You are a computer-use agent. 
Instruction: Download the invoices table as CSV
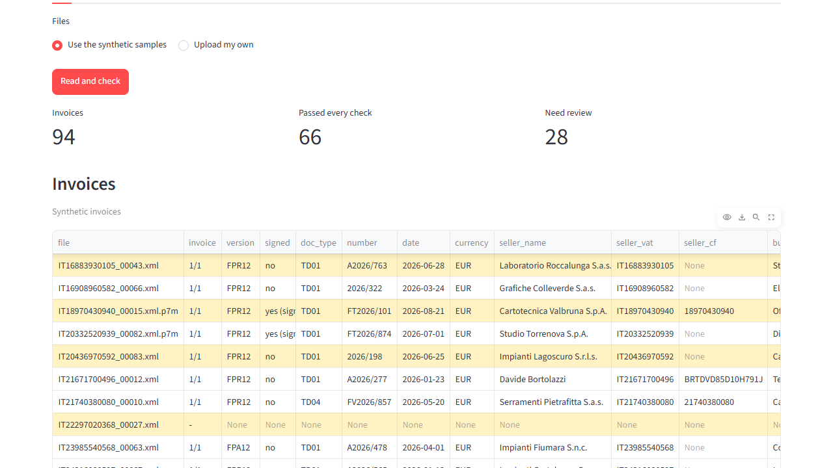coord(742,217)
